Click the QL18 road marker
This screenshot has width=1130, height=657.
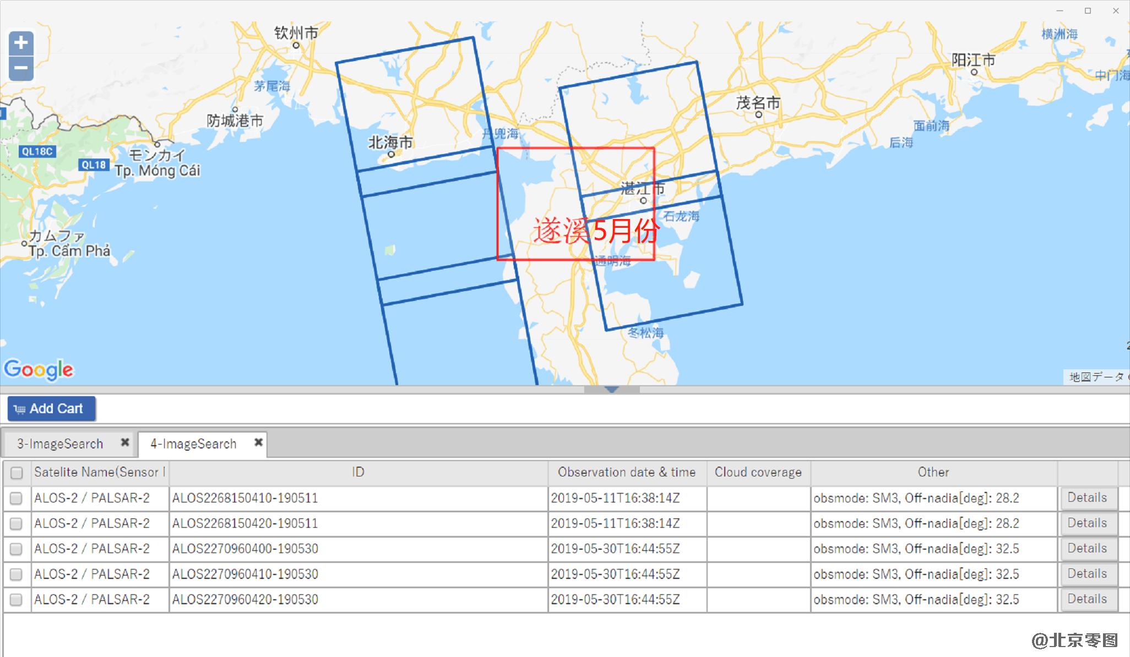(x=94, y=165)
